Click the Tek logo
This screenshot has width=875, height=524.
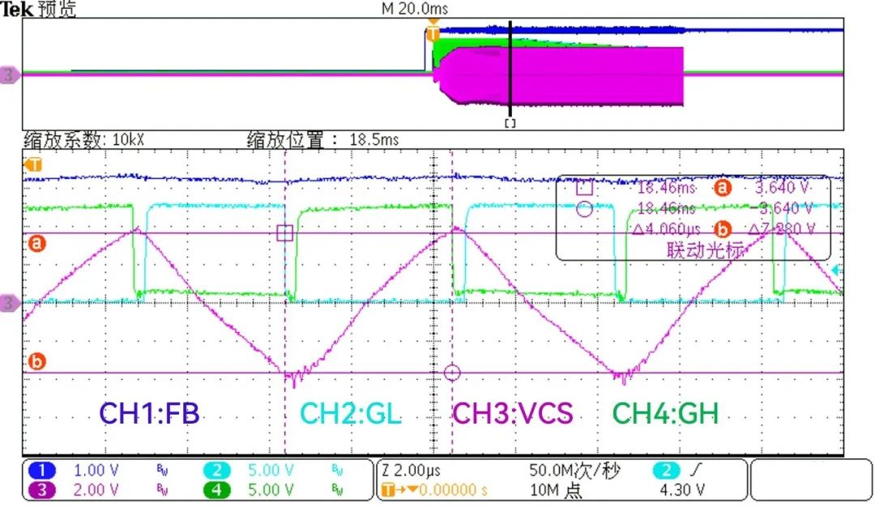point(16,9)
